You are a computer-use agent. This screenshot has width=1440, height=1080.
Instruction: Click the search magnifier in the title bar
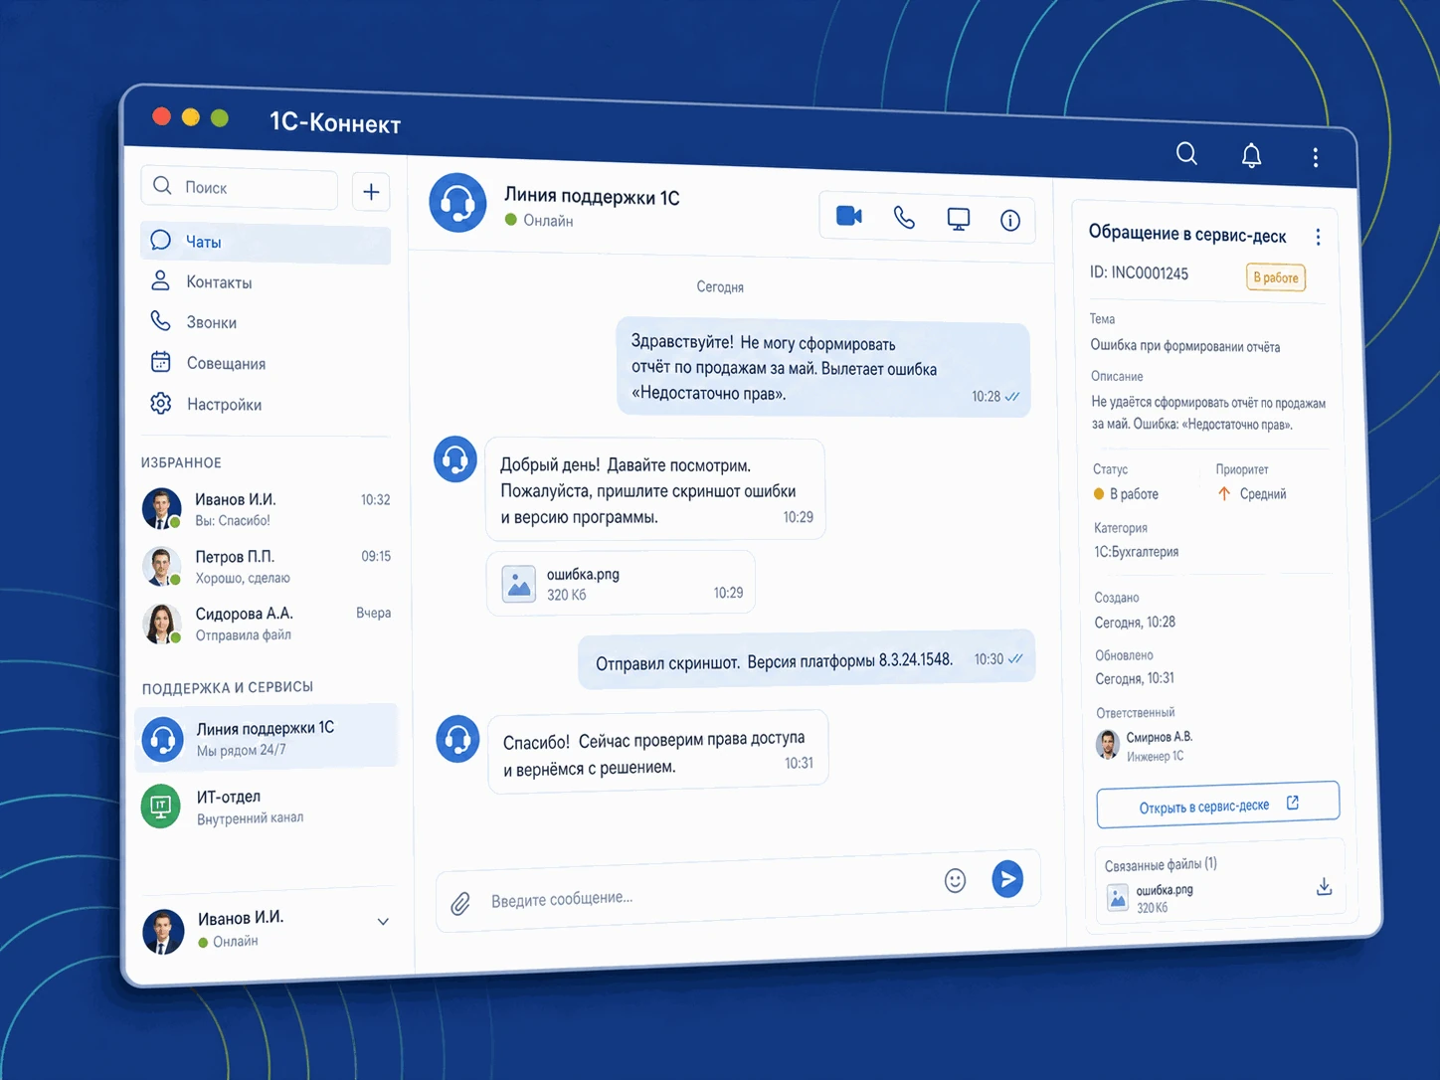coord(1186,153)
